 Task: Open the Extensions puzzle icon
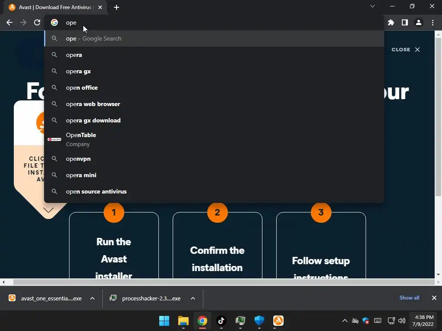pyautogui.click(x=391, y=22)
